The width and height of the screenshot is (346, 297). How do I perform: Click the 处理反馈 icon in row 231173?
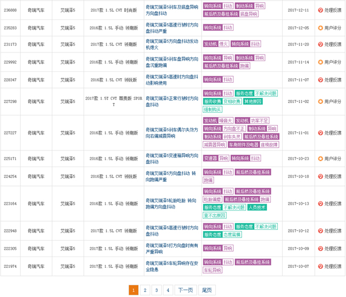tap(321, 44)
